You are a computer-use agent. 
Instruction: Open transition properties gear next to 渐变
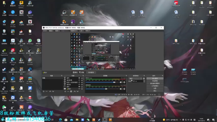tap(144, 79)
